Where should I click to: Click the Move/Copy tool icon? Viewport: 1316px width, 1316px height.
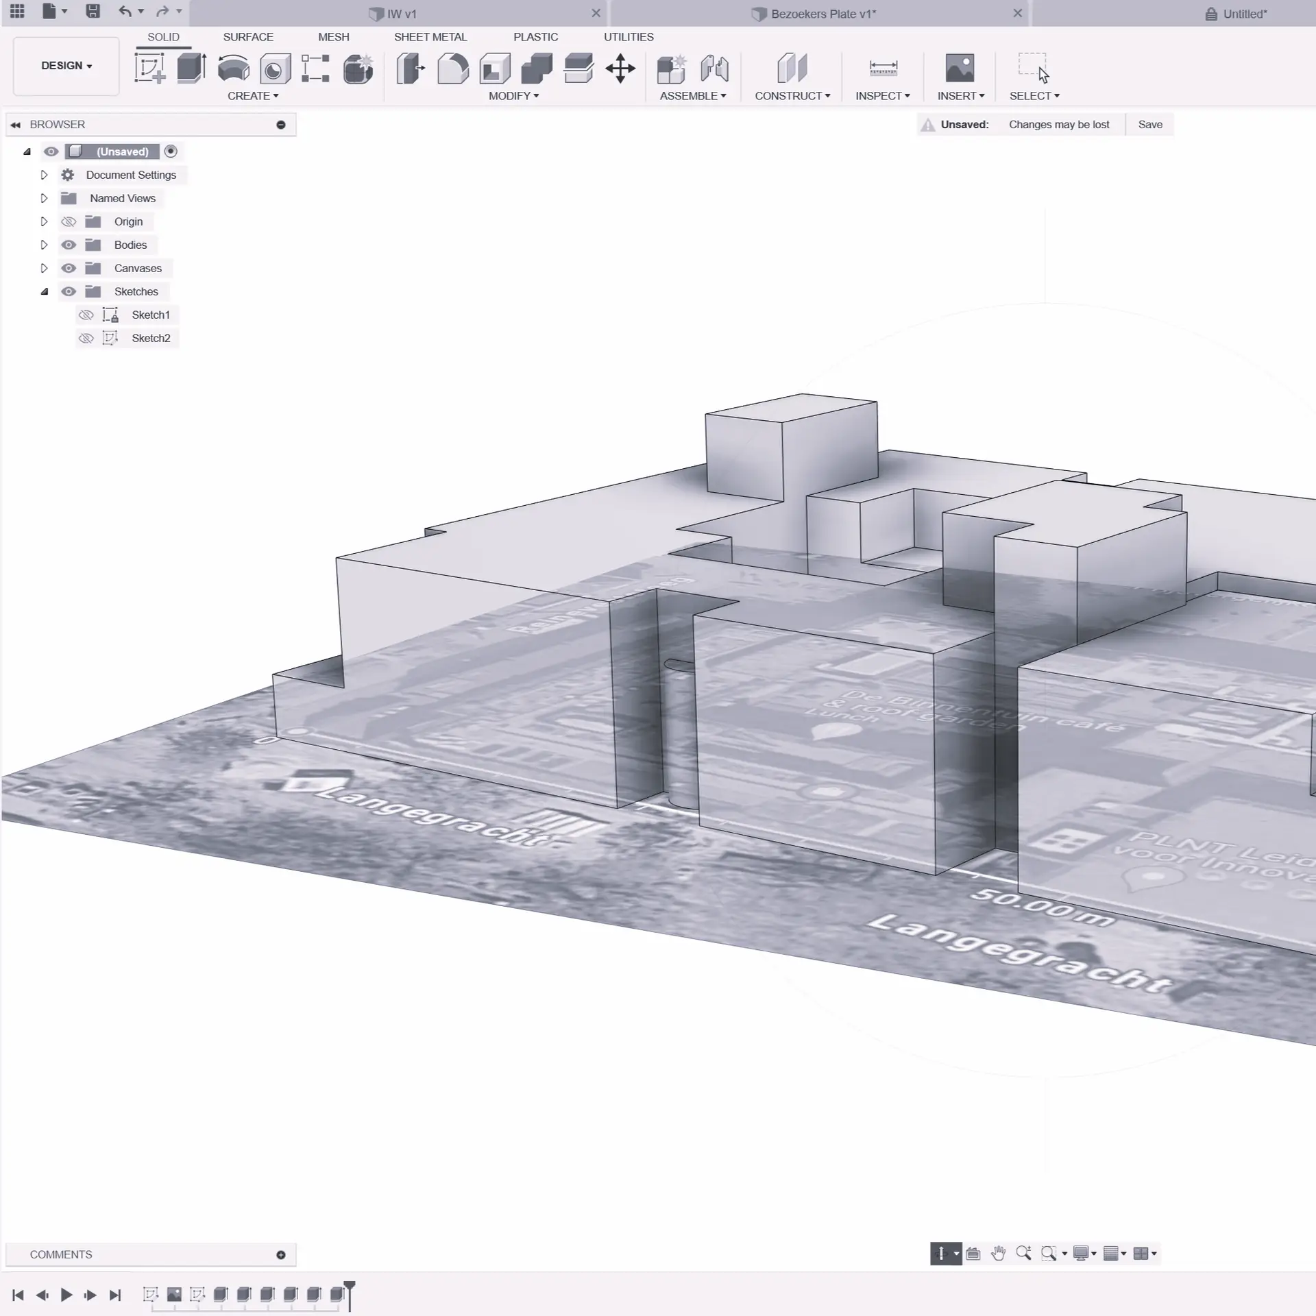620,69
